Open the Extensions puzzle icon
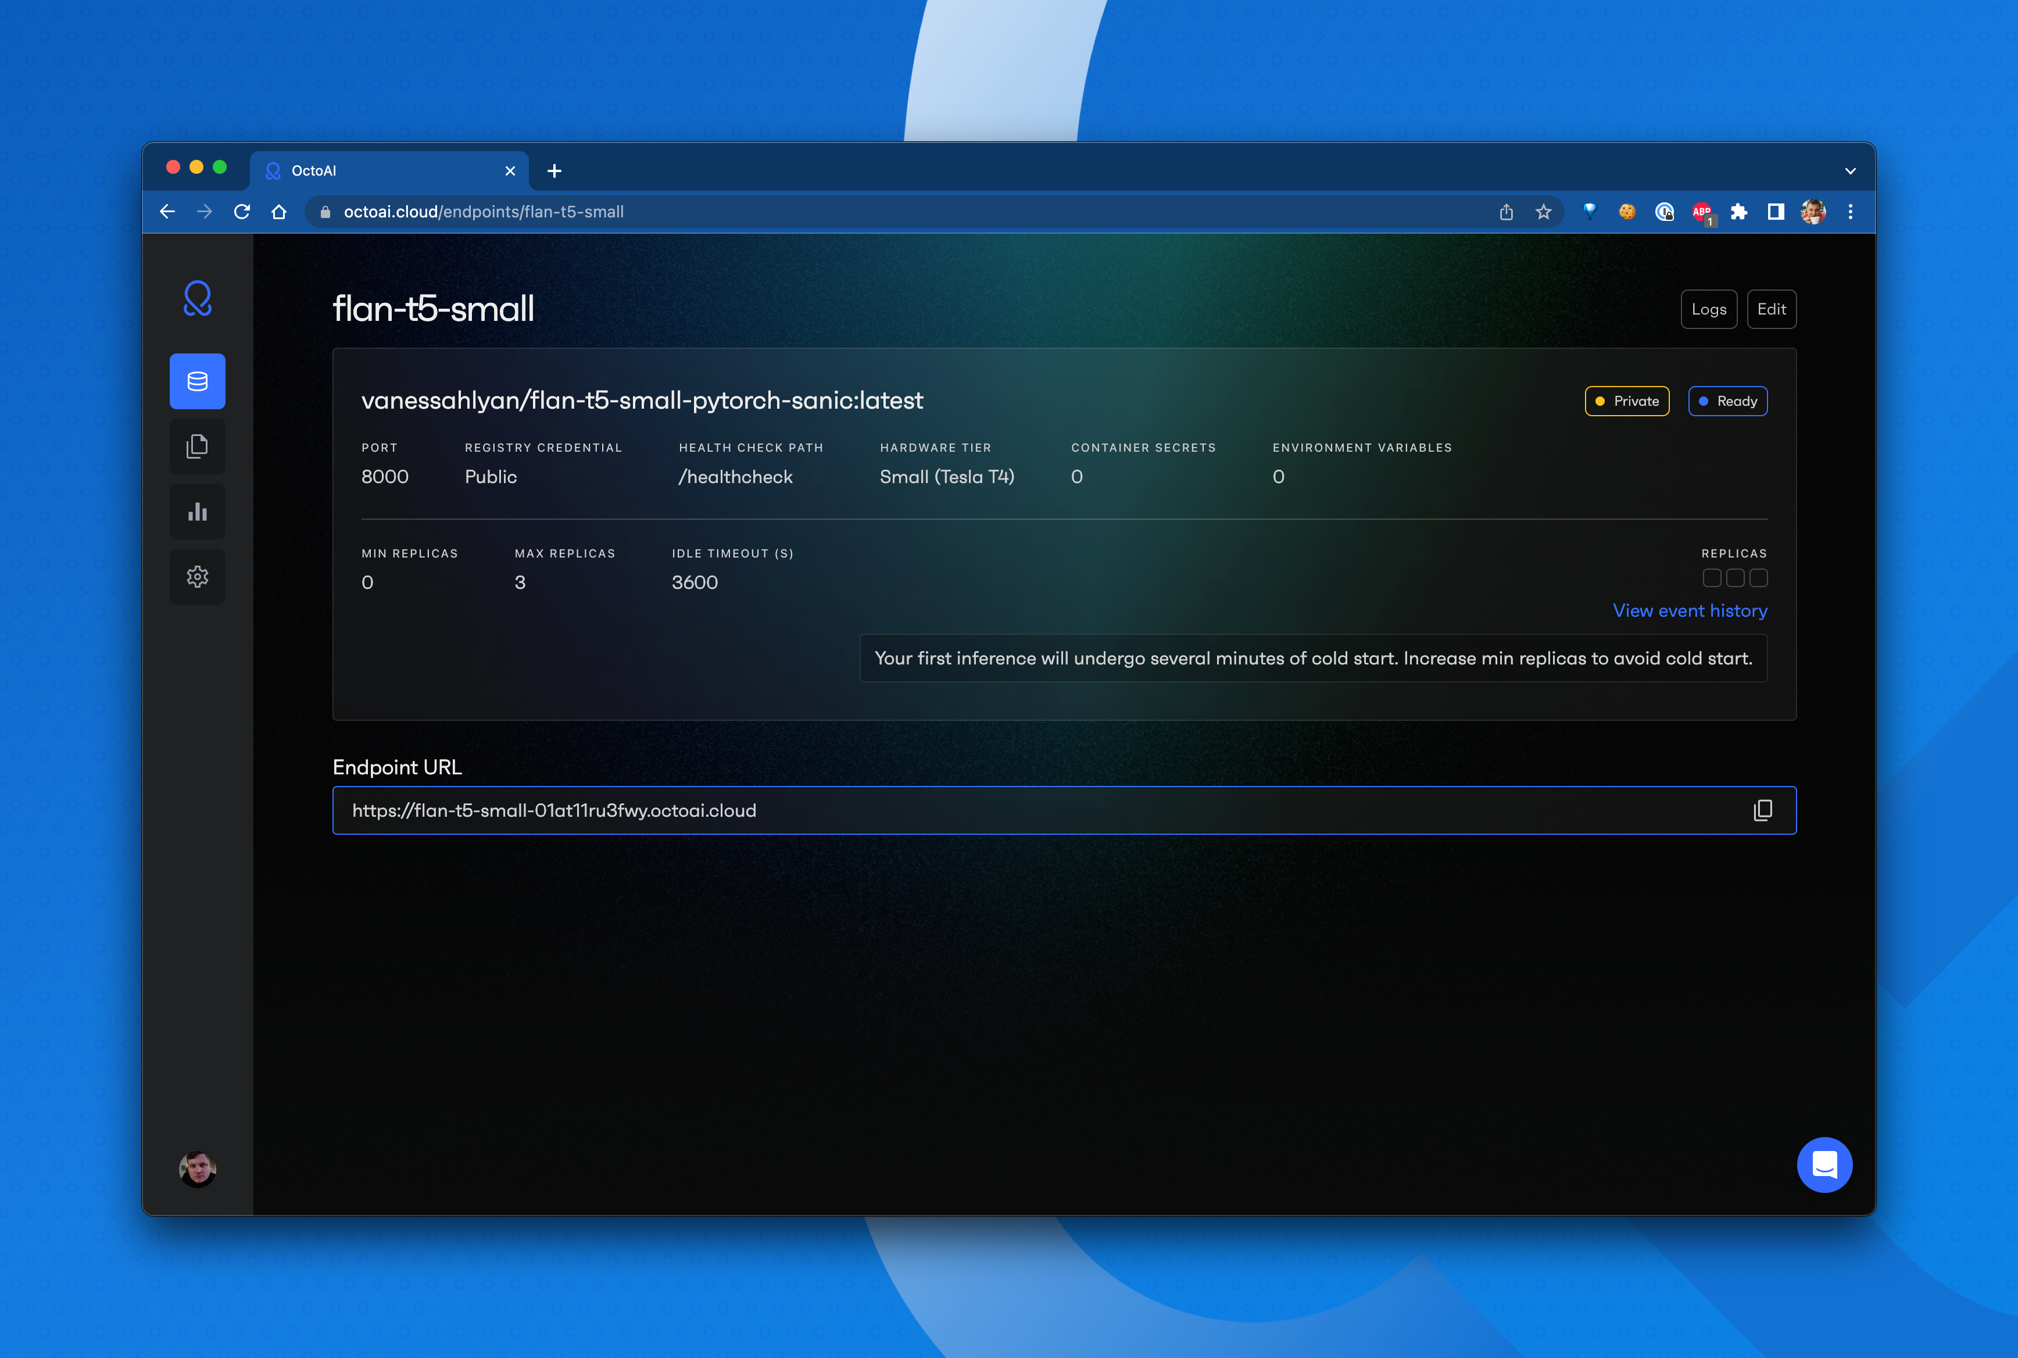This screenshot has height=1358, width=2018. [1738, 212]
